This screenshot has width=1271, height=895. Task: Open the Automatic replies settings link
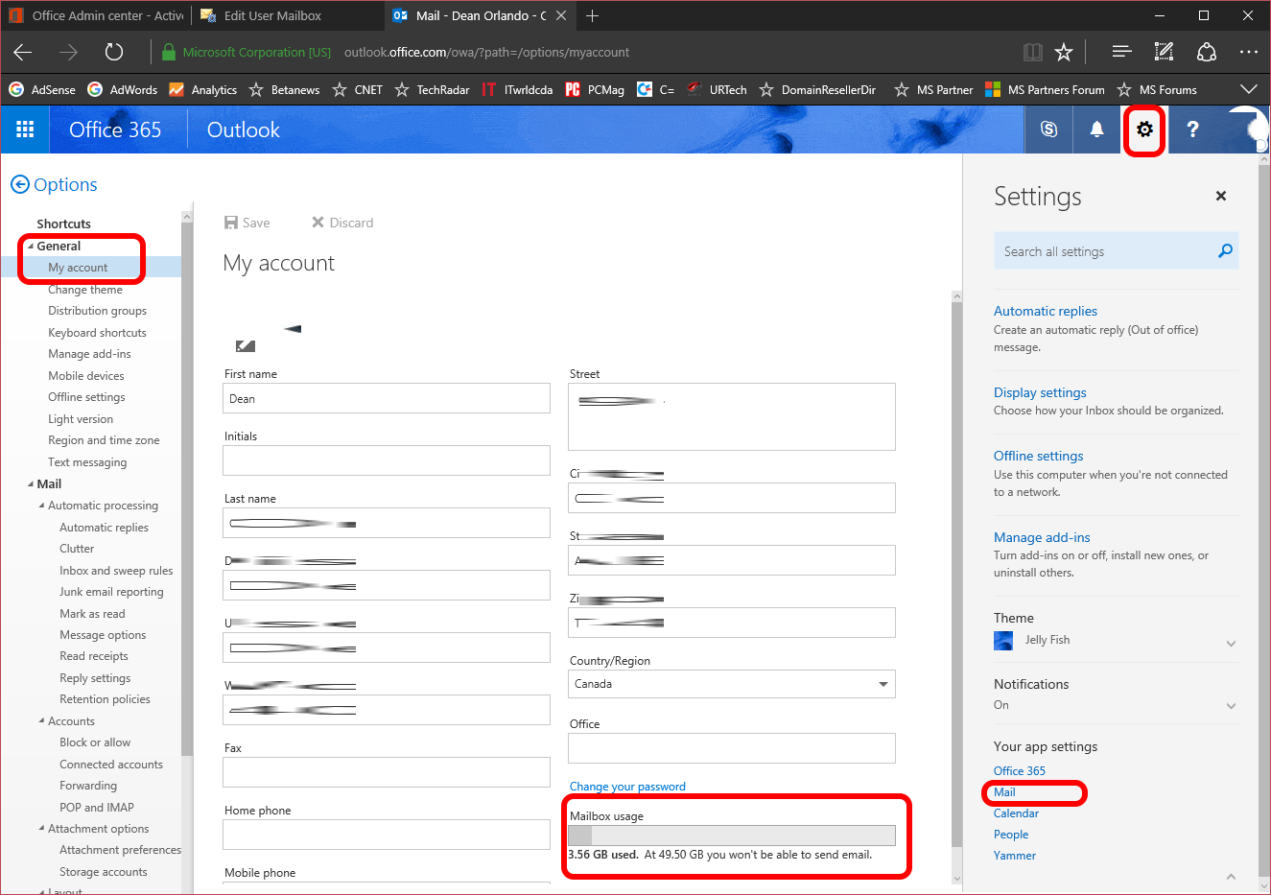[x=1045, y=311]
